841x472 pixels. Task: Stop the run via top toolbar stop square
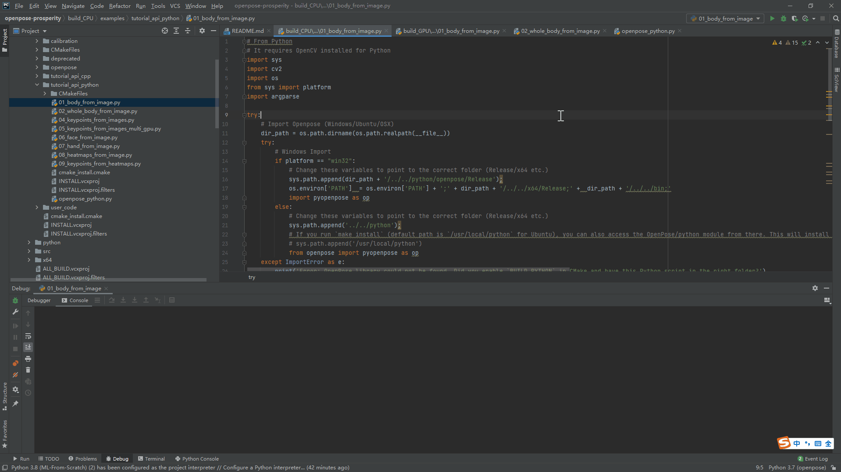[823, 18]
